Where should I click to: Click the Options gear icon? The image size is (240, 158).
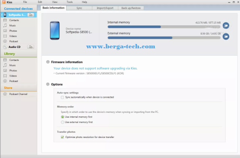click(x=48, y=84)
